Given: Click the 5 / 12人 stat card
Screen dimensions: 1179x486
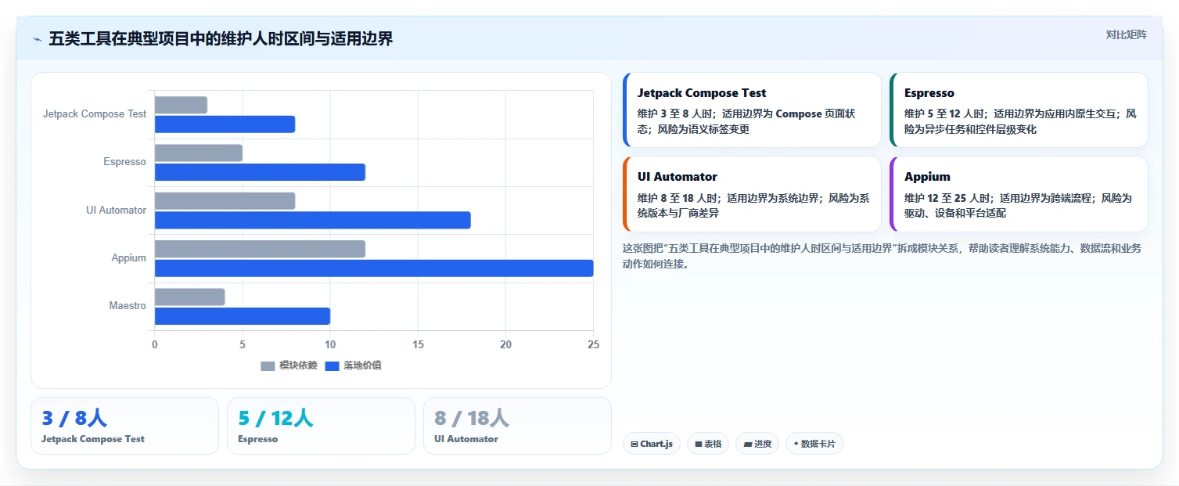Looking at the screenshot, I should 321,426.
